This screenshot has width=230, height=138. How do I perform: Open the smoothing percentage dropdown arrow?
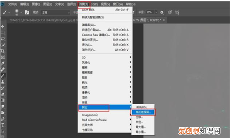pos(156,12)
